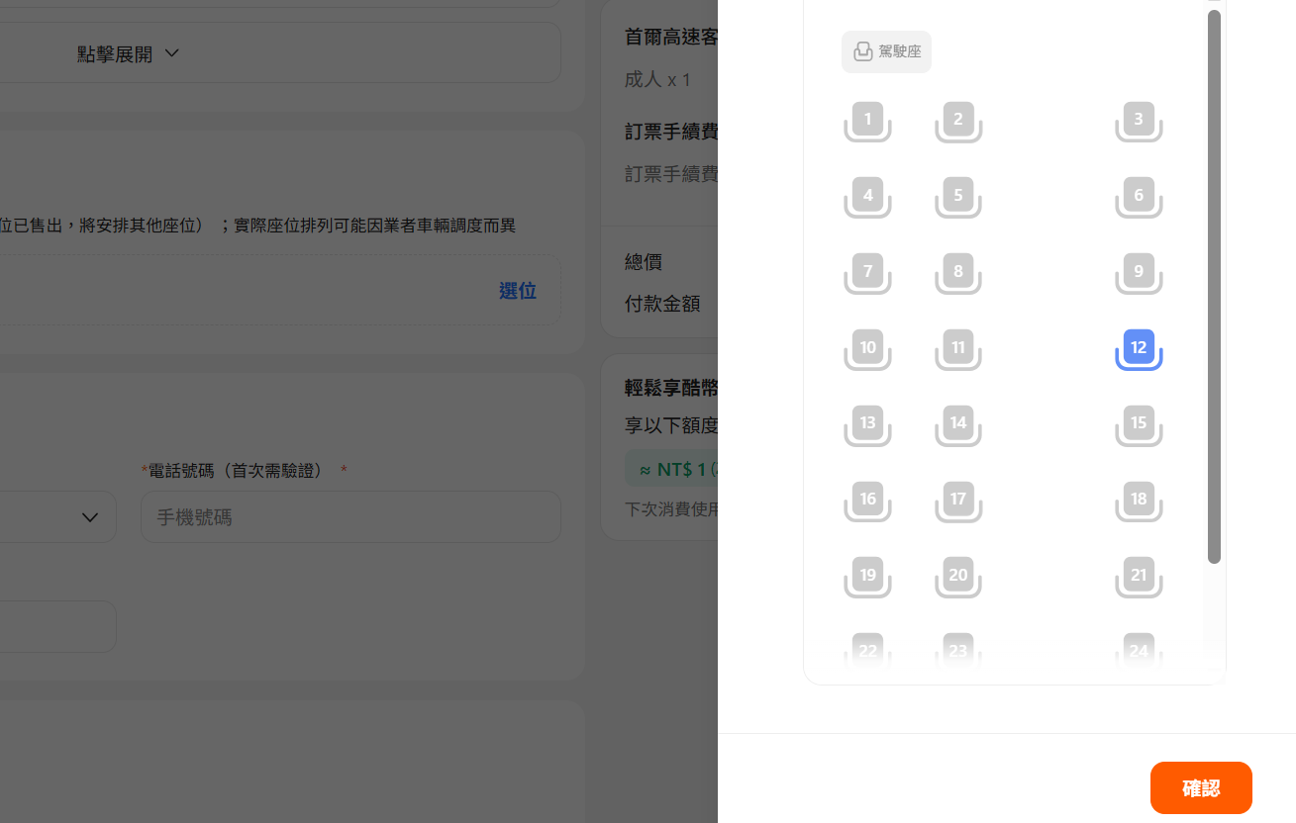1296x823 pixels.
Task: Expand the 點擊展開 section
Action: pyautogui.click(x=129, y=53)
